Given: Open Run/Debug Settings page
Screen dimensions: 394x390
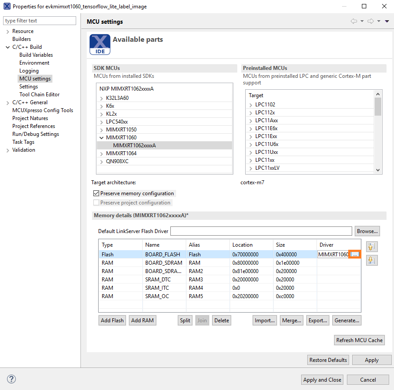Looking at the screenshot, I should (x=36, y=134).
